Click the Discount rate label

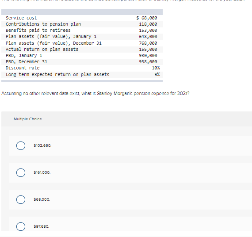23,68
